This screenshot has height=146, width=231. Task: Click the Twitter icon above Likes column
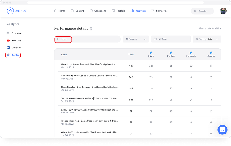click(151, 53)
